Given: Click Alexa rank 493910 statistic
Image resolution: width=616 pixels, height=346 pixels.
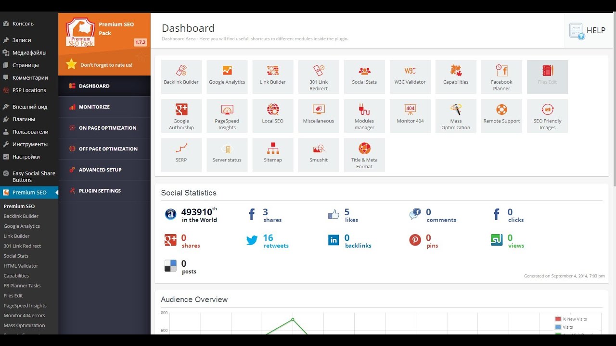Looking at the screenshot, I should coord(191,215).
